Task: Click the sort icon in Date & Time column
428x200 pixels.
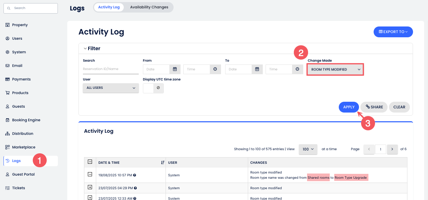Action: 162,163
